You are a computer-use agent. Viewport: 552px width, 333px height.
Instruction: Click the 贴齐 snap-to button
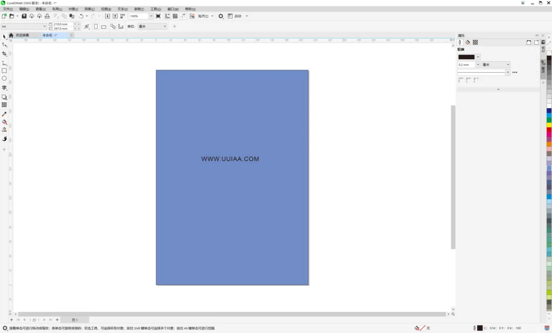[203, 16]
